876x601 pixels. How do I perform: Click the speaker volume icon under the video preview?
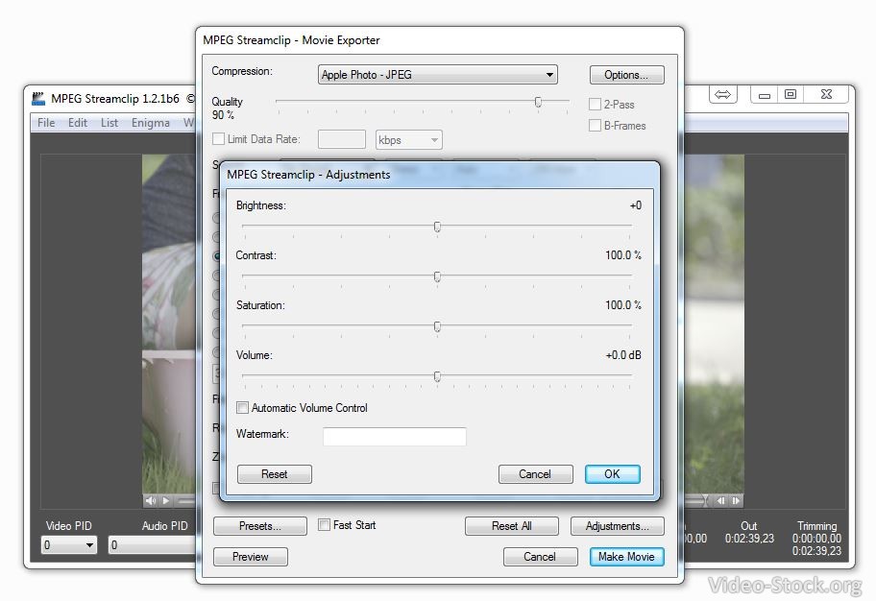151,501
